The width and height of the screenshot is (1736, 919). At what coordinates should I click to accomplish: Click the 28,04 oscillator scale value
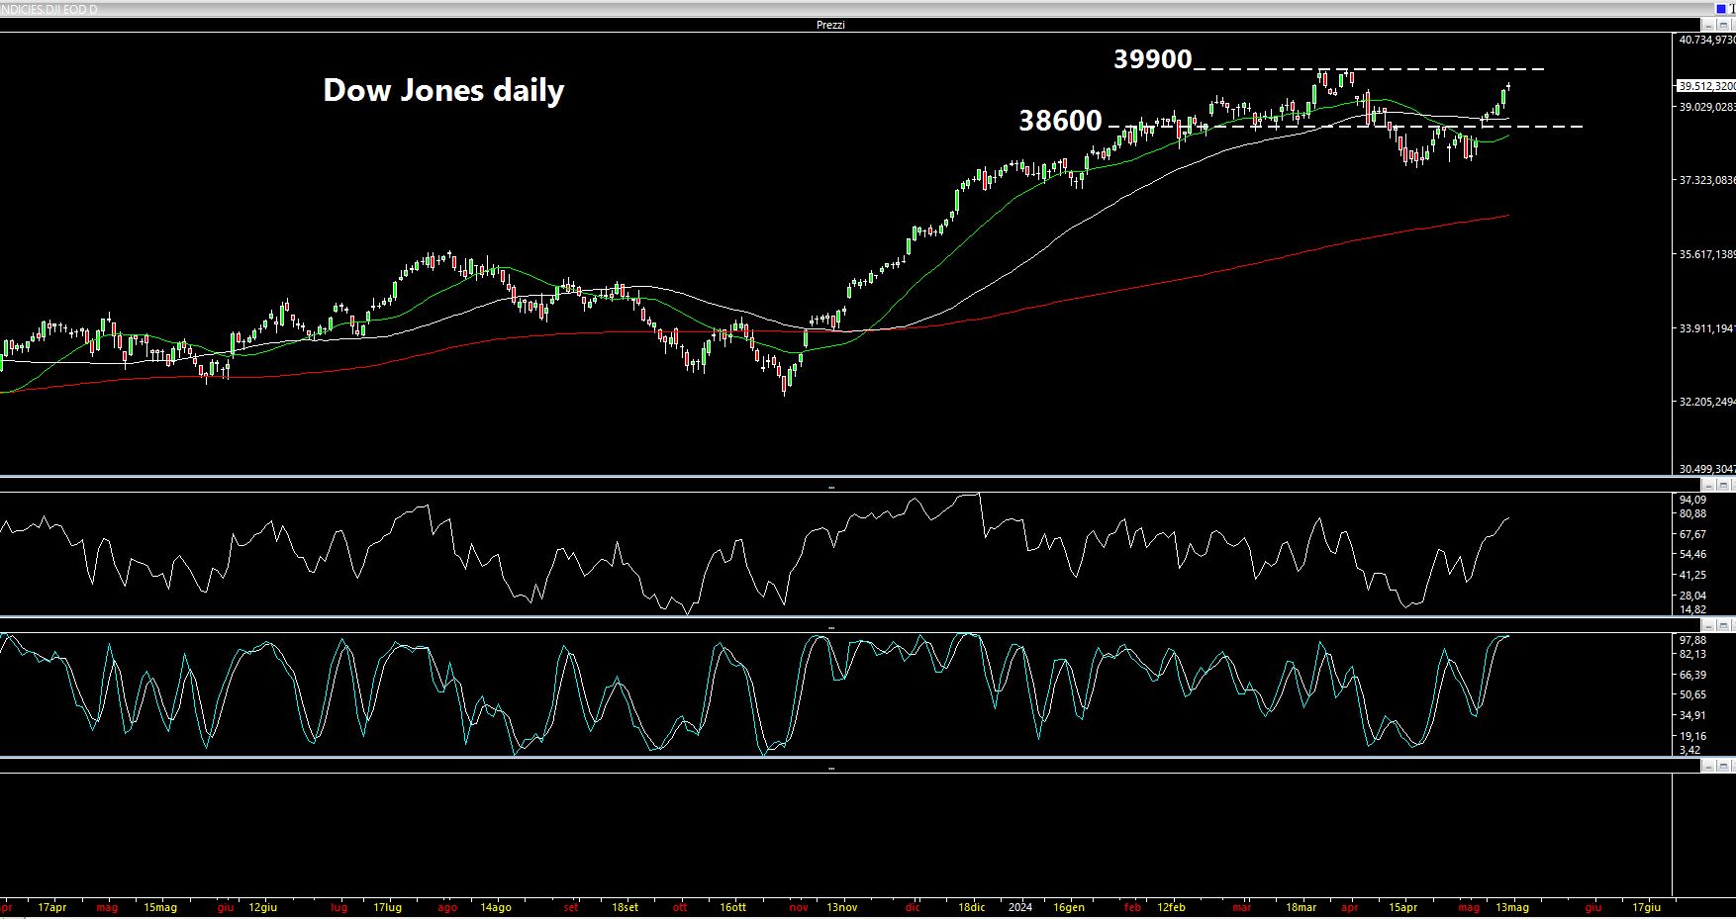1692,596
